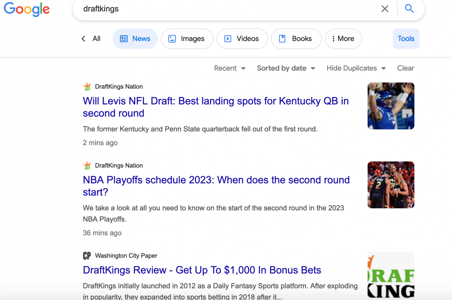The height and width of the screenshot is (300, 452).
Task: Switch to the All results tab
Action: [x=96, y=39]
